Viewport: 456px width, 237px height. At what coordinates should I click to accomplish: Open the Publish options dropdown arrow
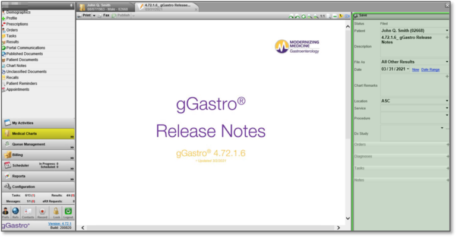134,15
